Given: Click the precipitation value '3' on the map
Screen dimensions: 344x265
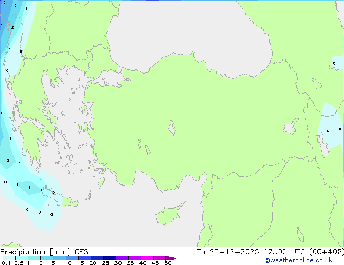Looking at the screenshot, I should point(15,6).
